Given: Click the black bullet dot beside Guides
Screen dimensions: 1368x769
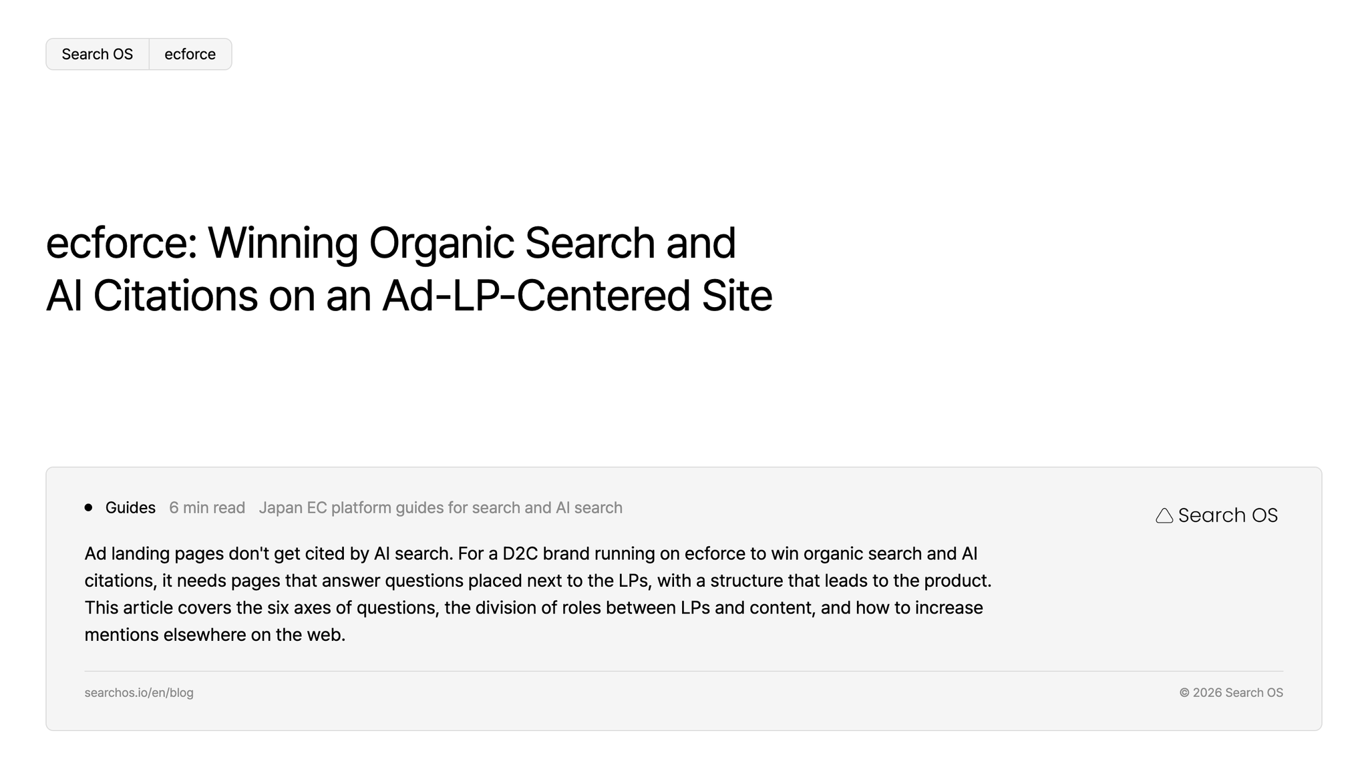Looking at the screenshot, I should tap(88, 507).
